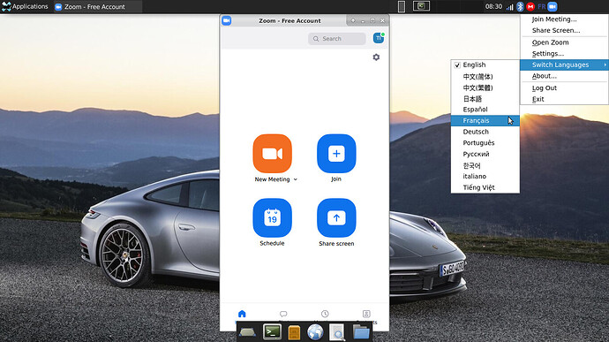This screenshot has height=342, width=609.
Task: Click the clock showing 08:30
Action: [x=493, y=6]
